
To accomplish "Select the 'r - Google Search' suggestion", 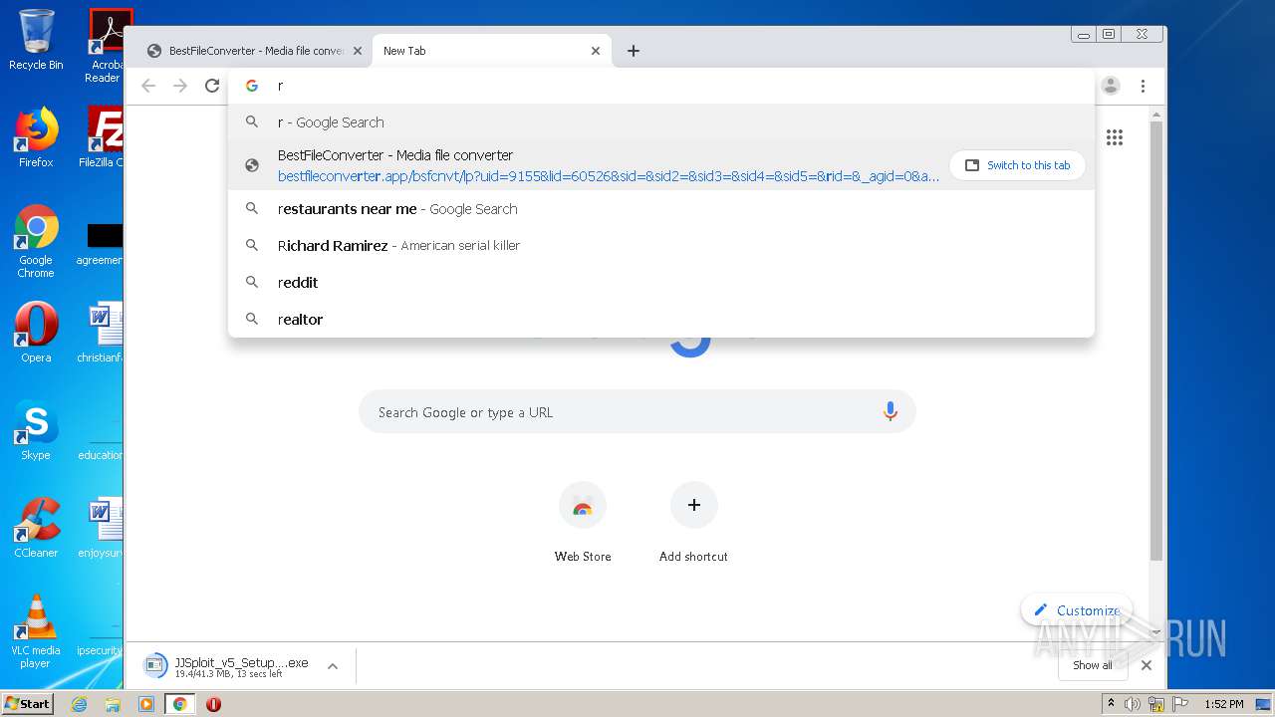I will pyautogui.click(x=661, y=122).
